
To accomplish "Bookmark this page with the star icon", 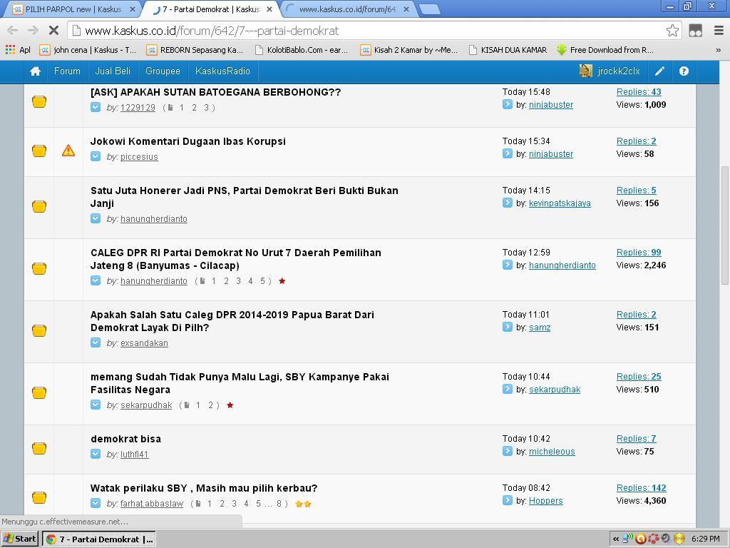I will point(672,31).
